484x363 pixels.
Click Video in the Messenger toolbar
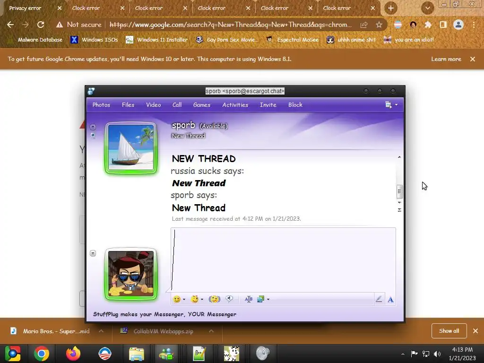pyautogui.click(x=154, y=104)
